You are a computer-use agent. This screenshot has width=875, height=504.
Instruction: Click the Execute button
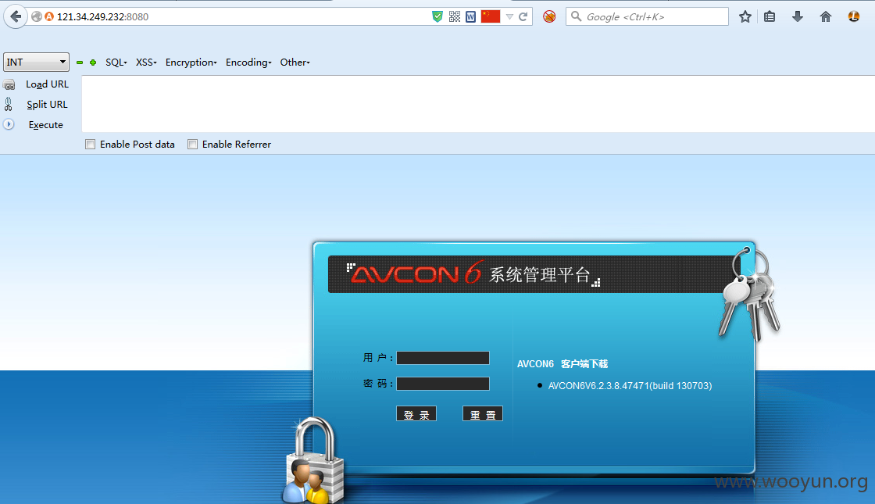[46, 125]
